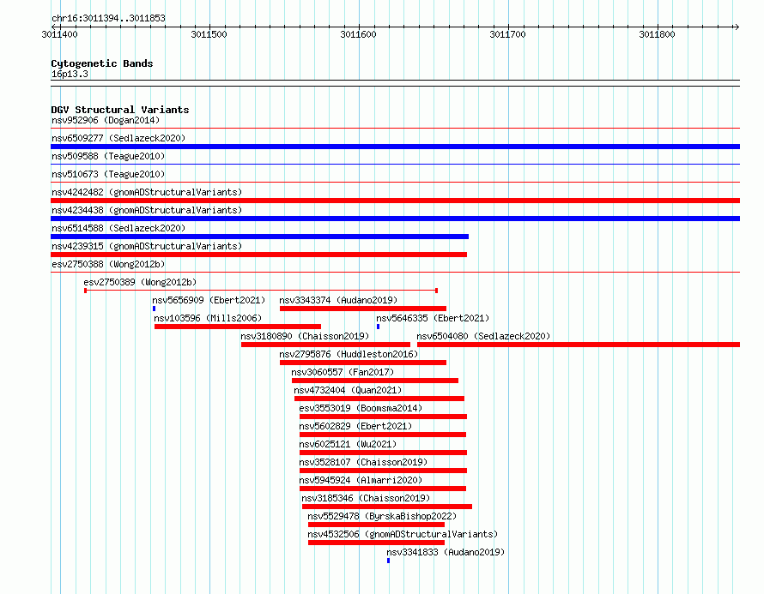Select the 16p13.3 band label

[70, 74]
